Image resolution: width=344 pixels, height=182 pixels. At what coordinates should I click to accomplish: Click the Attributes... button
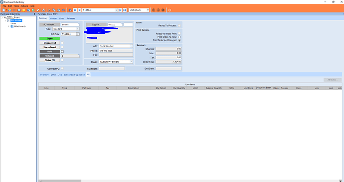click(333, 80)
